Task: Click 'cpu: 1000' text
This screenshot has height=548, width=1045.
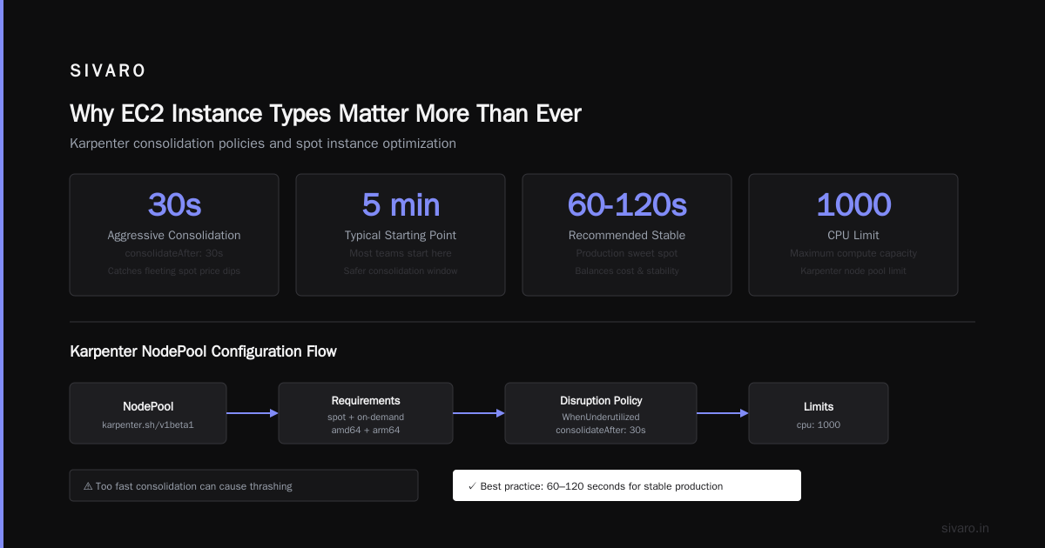Action: point(819,424)
